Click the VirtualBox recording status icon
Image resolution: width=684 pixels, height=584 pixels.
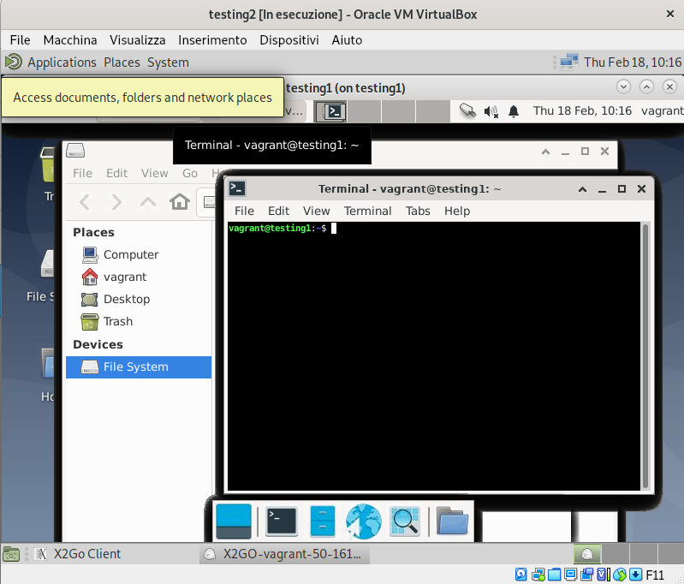point(586,575)
